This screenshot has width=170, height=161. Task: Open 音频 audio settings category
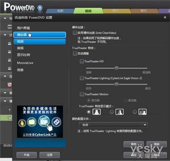(x=20, y=48)
